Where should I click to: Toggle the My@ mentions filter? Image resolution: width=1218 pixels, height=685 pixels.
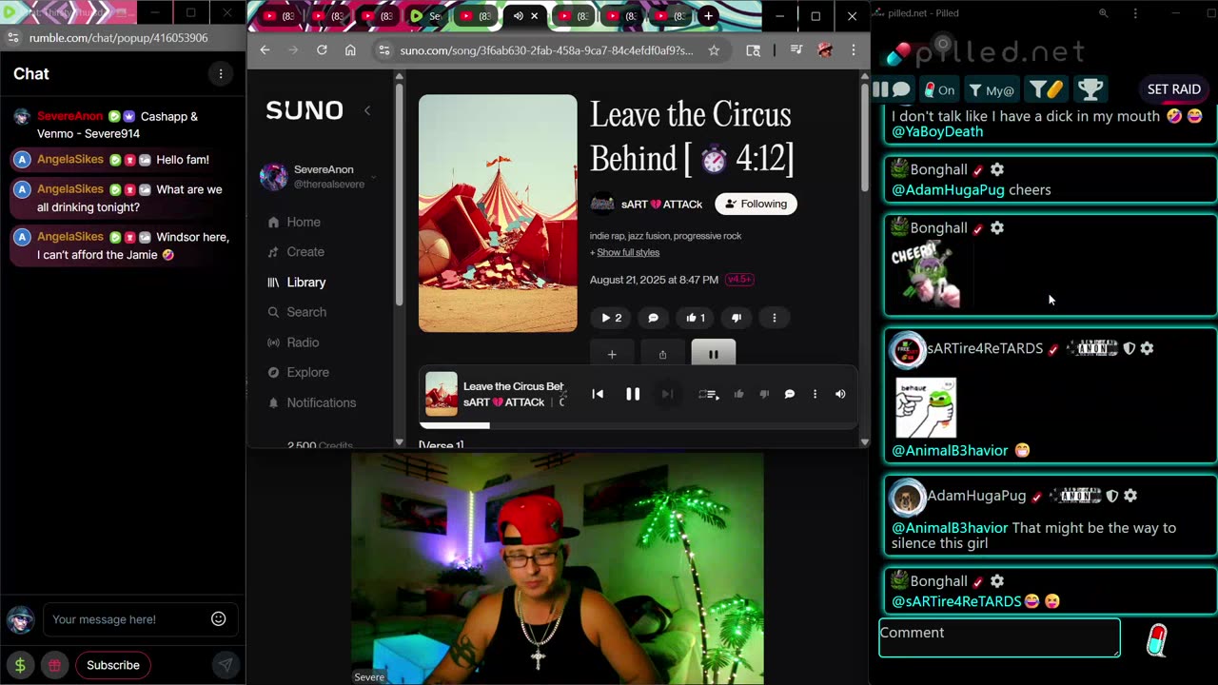click(x=992, y=90)
